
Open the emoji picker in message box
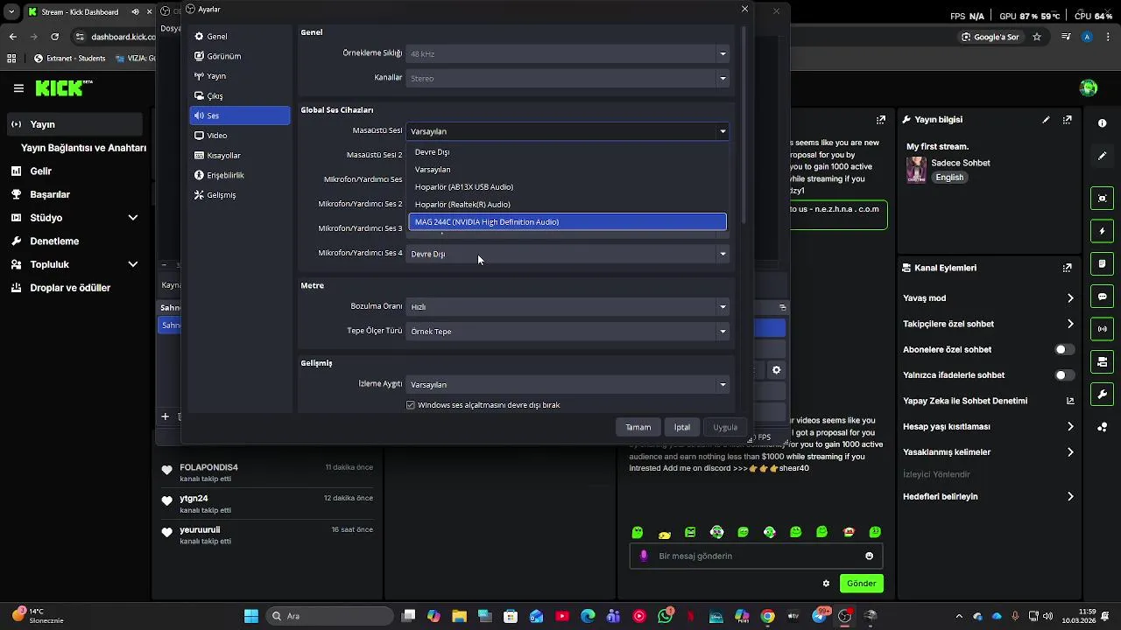869,556
